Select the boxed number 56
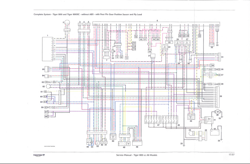 coord(46,116)
